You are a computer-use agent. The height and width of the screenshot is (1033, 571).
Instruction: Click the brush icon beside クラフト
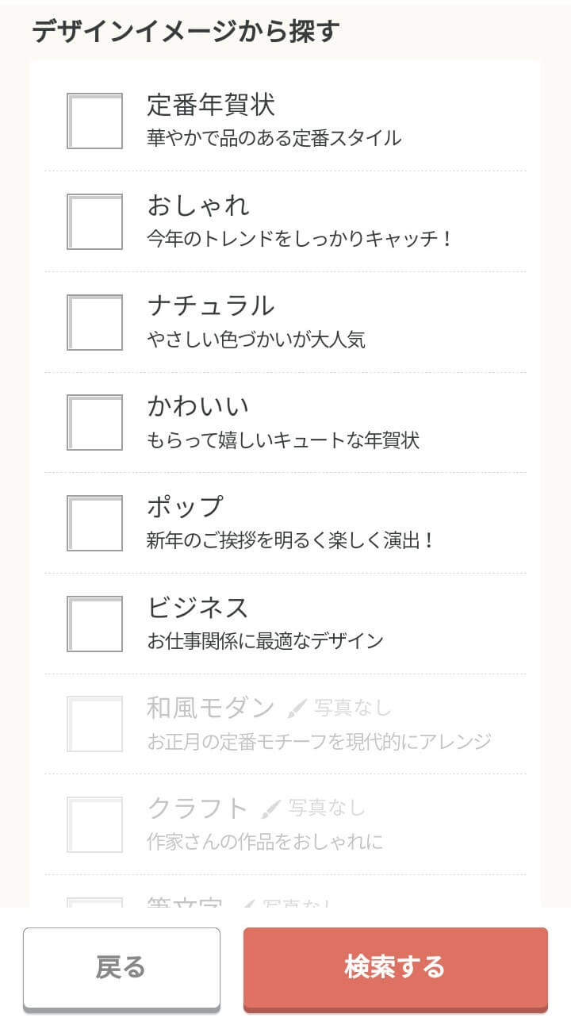coord(270,808)
